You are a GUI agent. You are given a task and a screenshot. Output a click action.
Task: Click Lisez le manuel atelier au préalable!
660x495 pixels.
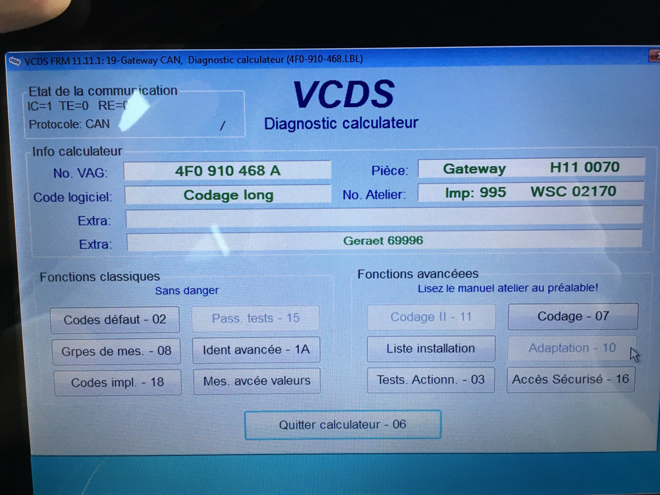508,288
